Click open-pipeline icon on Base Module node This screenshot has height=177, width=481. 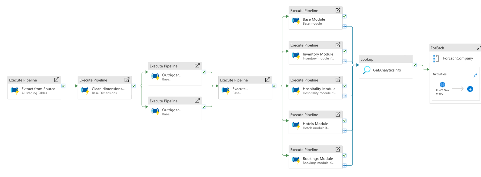[338, 10]
